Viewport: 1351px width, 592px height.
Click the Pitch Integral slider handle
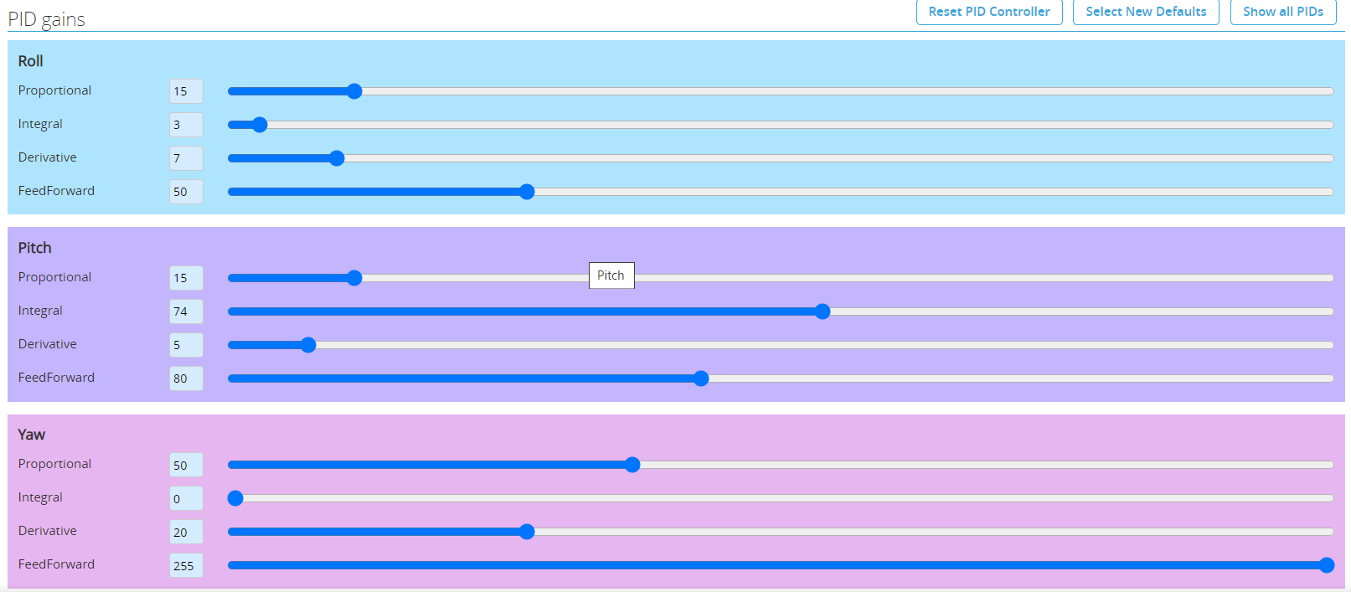point(822,311)
